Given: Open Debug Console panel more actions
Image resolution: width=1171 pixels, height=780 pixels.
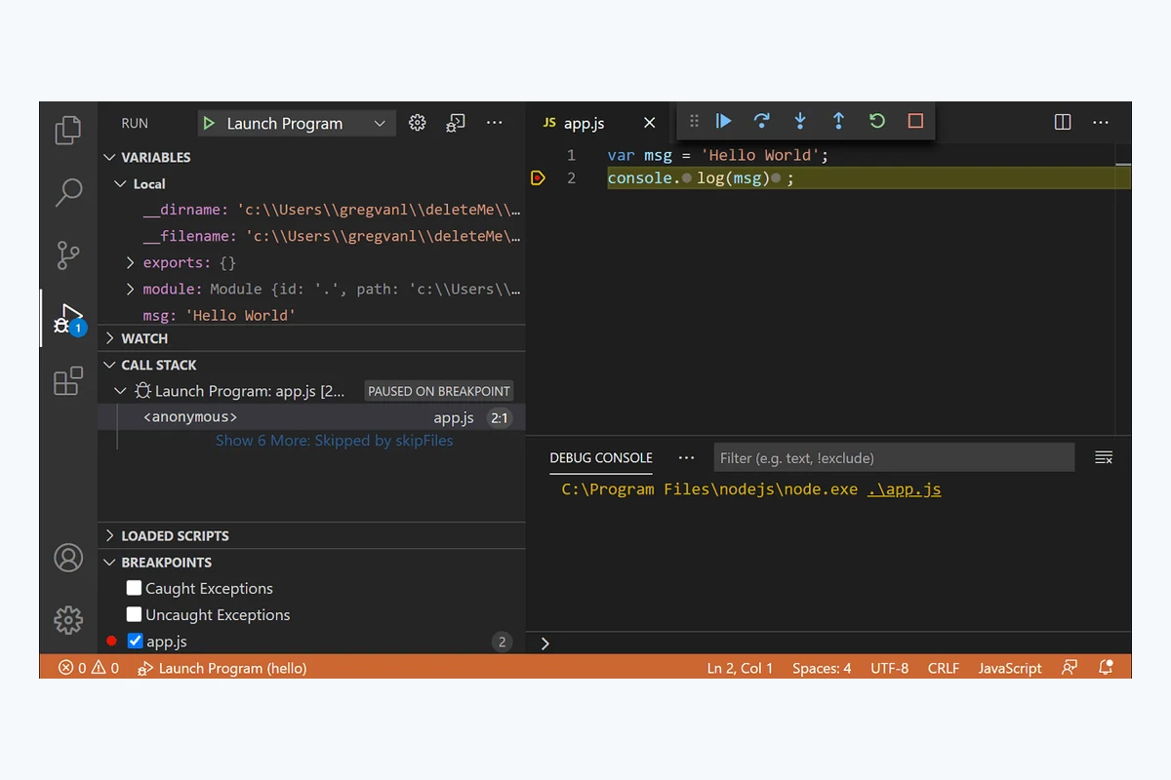Looking at the screenshot, I should point(686,457).
